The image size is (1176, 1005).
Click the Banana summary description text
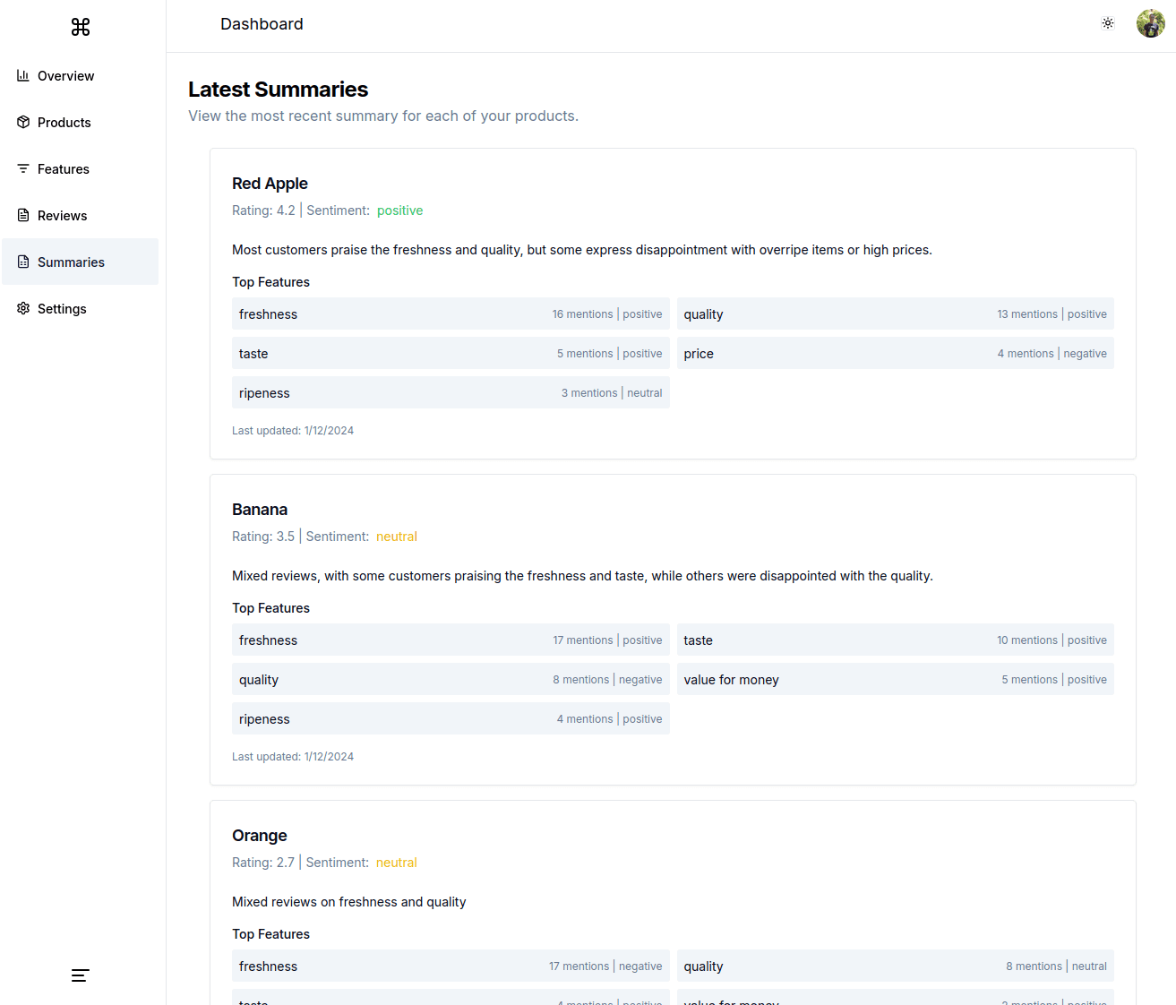(582, 576)
